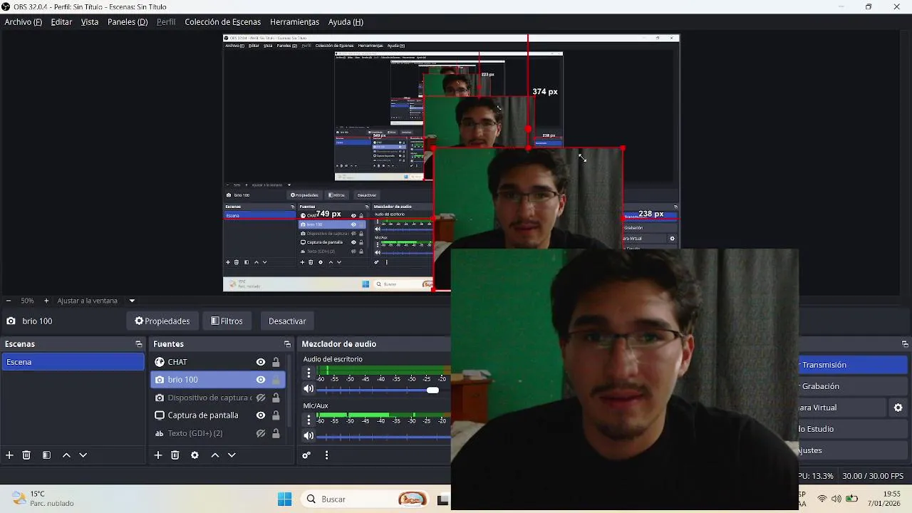Mute the Mic/Aux speaker icon
Screen dimensions: 912x513
[x=309, y=435]
